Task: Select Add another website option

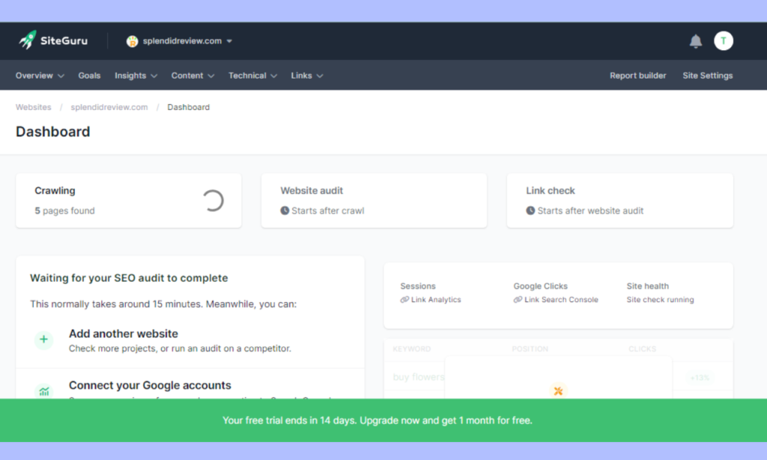Action: pyautogui.click(x=190, y=340)
